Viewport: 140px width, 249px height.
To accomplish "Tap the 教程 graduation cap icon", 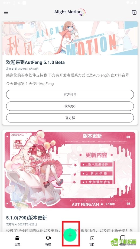I will [48, 238].
